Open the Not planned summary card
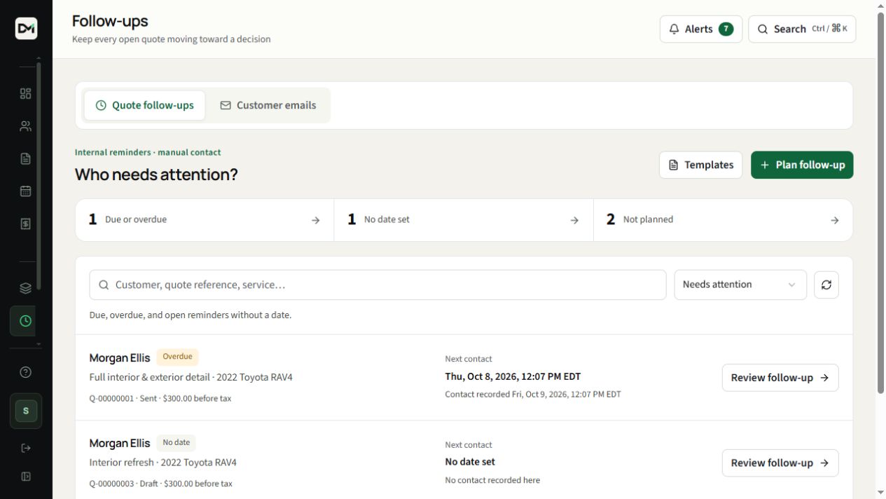Screen dimensions: 886x499 coord(723,220)
